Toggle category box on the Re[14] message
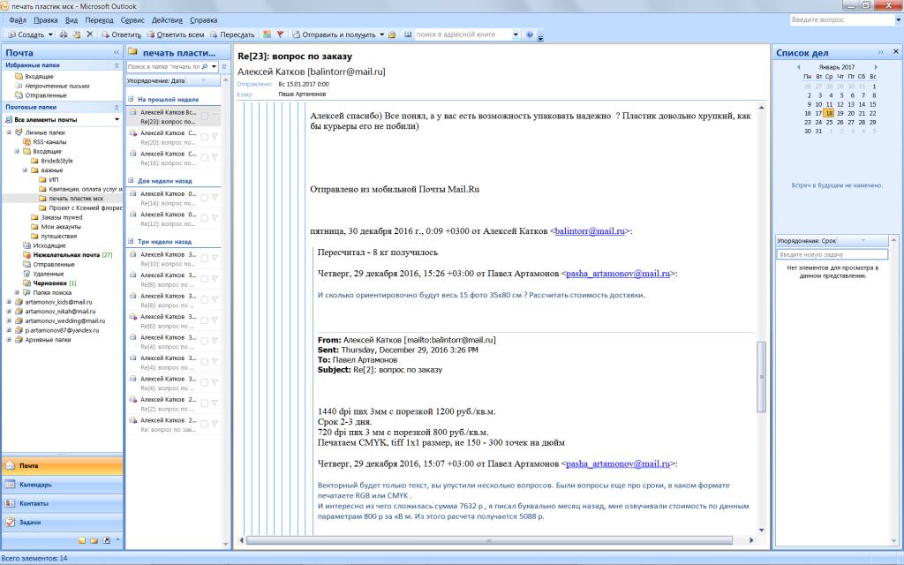 tap(204, 198)
